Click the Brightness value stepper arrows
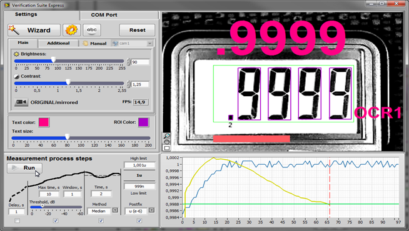 (128, 62)
